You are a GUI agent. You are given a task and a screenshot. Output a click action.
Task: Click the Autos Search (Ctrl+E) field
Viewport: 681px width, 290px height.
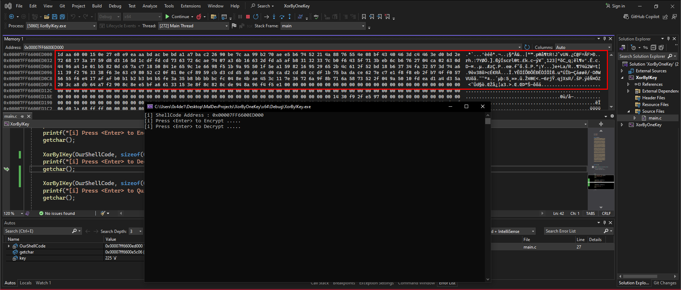[x=38, y=231]
